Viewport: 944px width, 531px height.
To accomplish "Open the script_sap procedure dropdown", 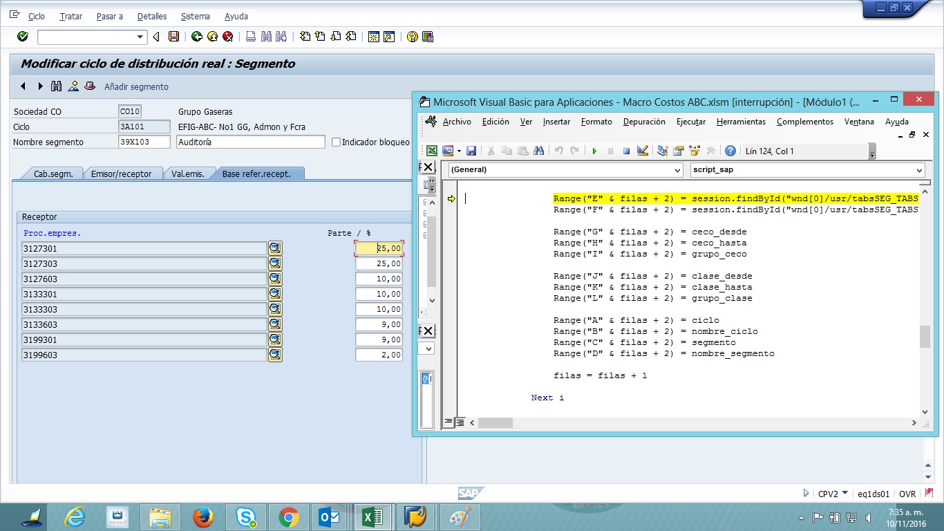I will point(918,169).
